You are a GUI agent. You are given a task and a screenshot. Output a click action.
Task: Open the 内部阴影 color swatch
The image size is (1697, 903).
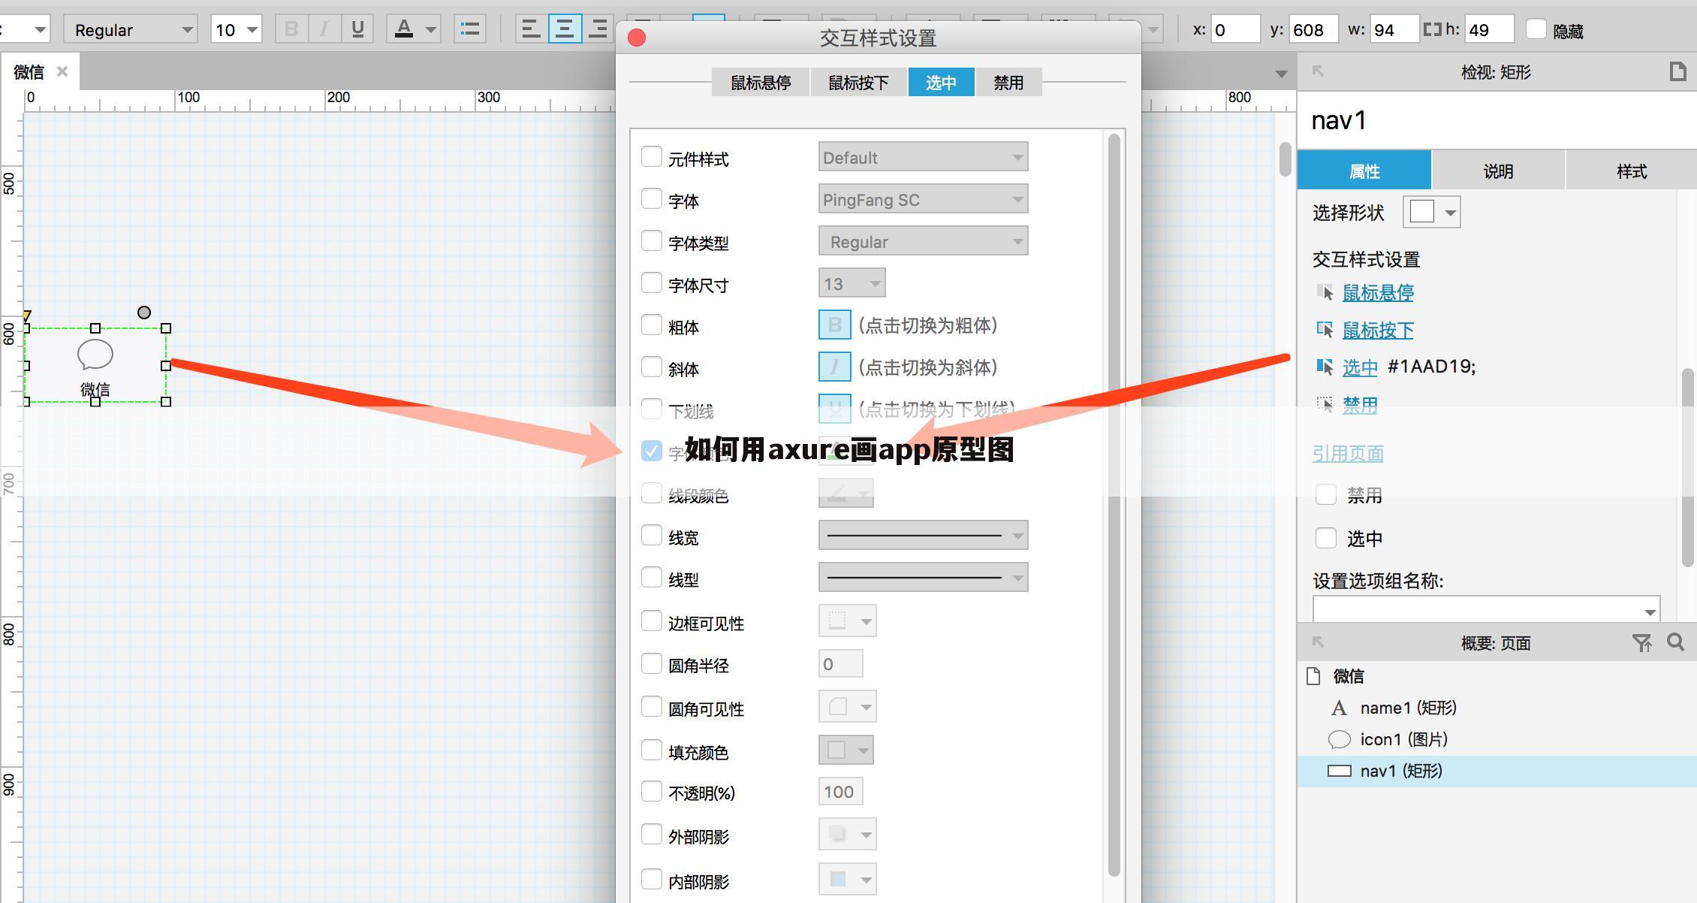[x=847, y=879]
